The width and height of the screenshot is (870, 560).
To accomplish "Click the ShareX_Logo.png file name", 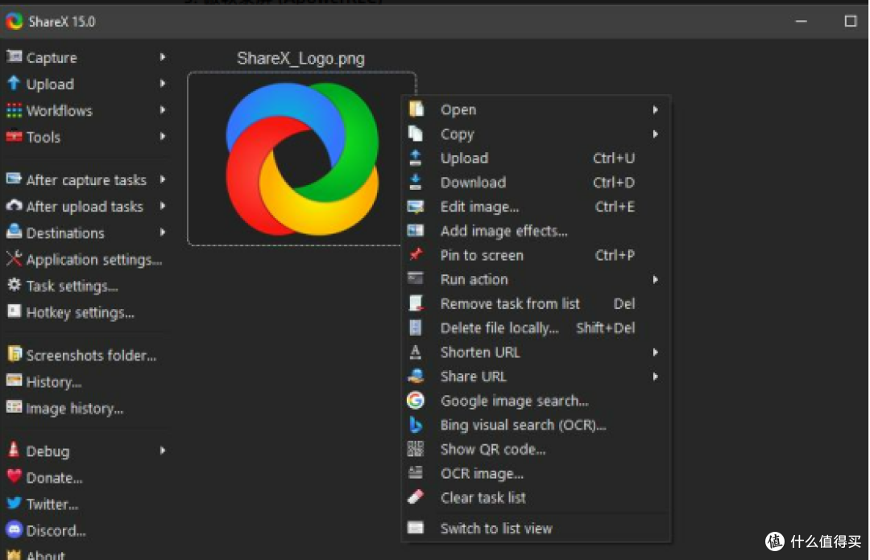I will [300, 58].
